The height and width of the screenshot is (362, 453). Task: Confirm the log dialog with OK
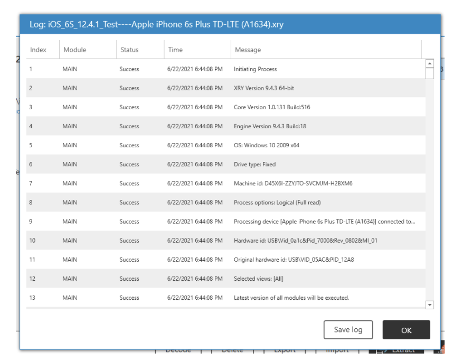[406, 330]
